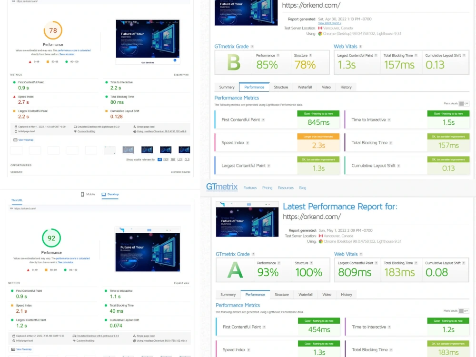Click help icon by Total Blocking Time above 157ms Web Vital
Image resolution: width=476 pixels, height=357 pixels.
coord(416,55)
